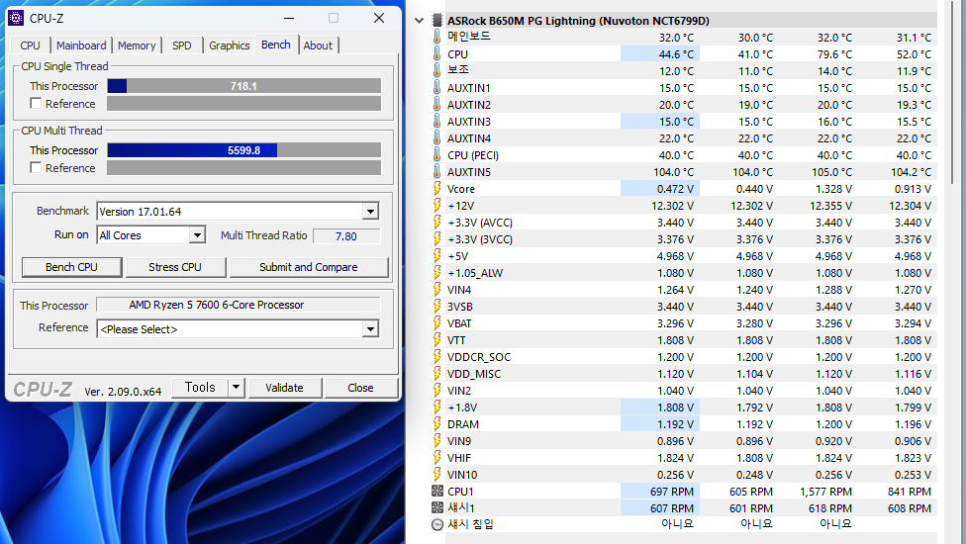
Task: Click the VDD_MISC label in sensor list
Action: click(x=474, y=374)
